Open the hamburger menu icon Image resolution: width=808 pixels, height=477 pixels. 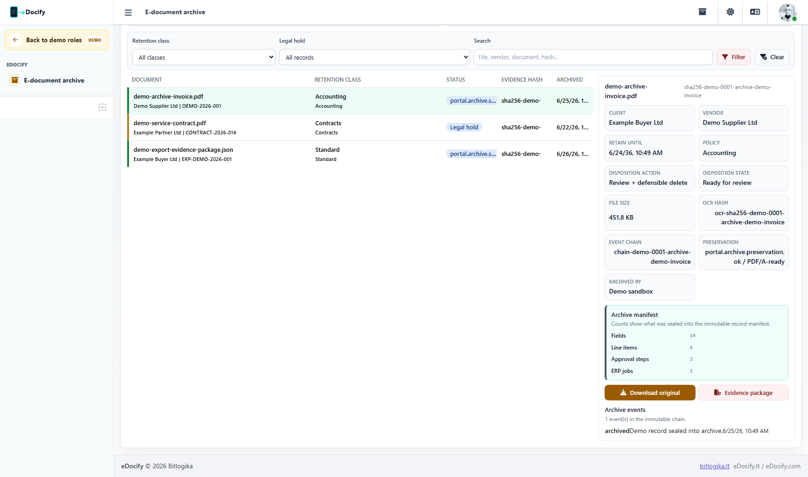click(x=128, y=12)
